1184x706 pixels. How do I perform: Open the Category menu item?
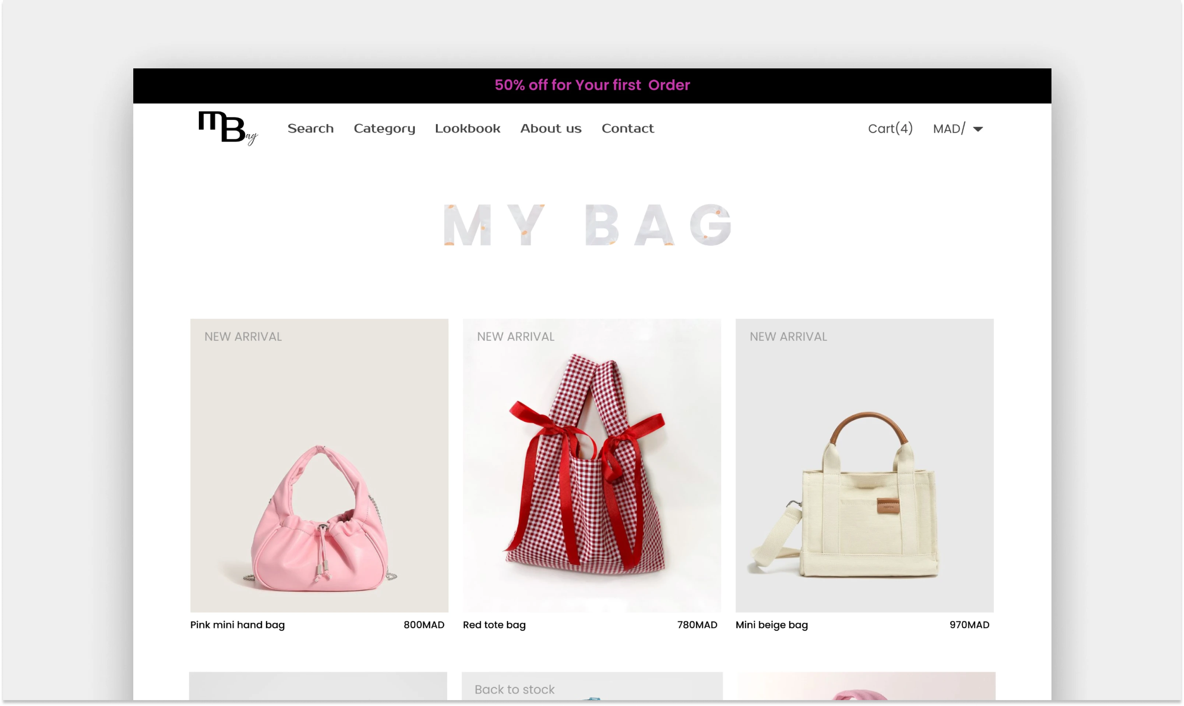click(384, 128)
